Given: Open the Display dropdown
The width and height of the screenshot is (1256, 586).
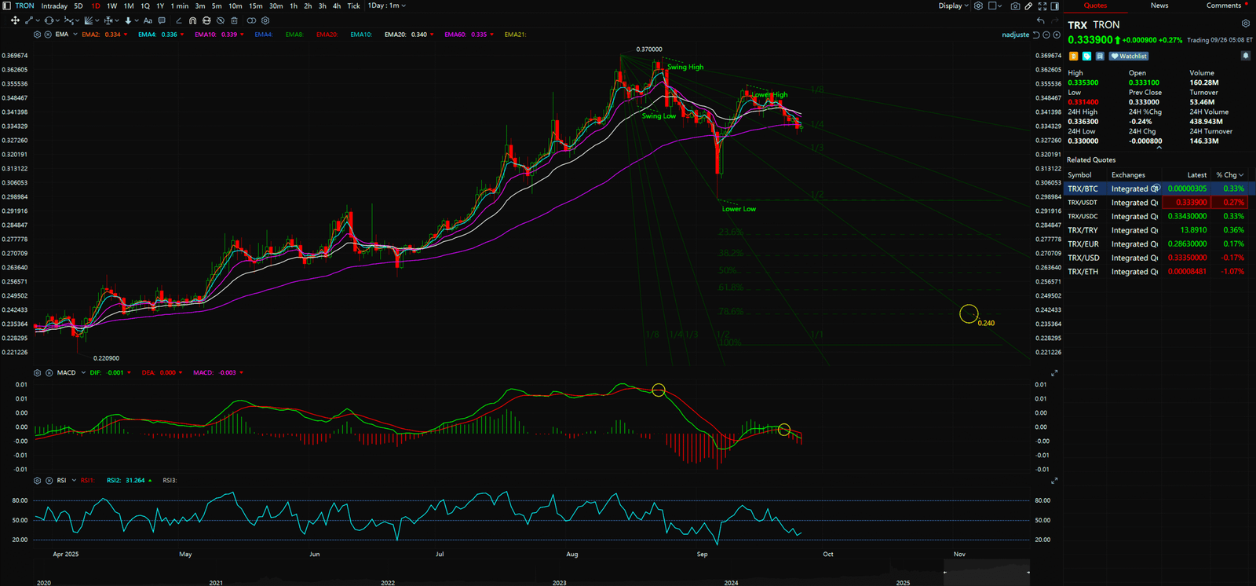Looking at the screenshot, I should pos(954,5).
